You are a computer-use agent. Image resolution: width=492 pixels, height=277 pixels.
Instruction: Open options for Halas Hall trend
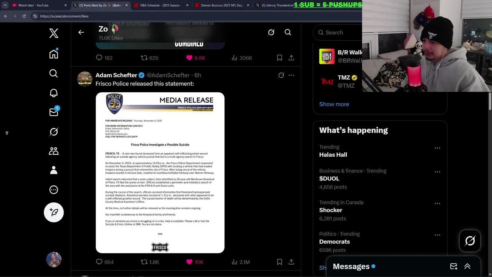437,148
